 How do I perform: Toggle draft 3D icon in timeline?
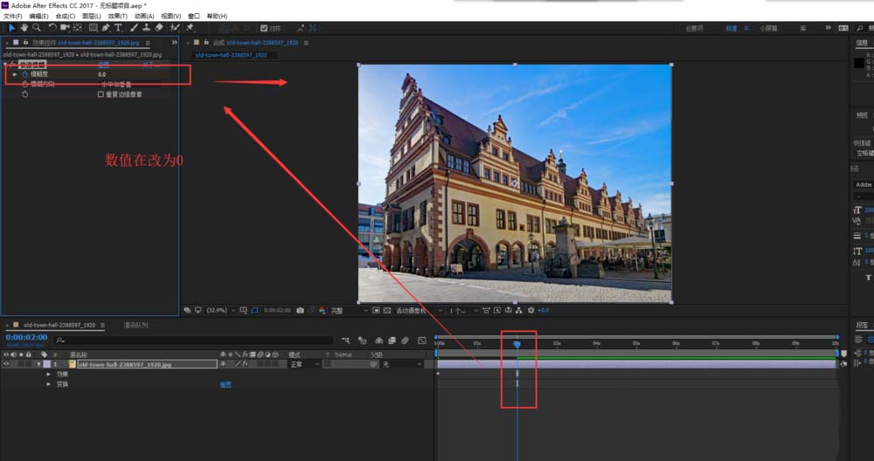point(363,341)
